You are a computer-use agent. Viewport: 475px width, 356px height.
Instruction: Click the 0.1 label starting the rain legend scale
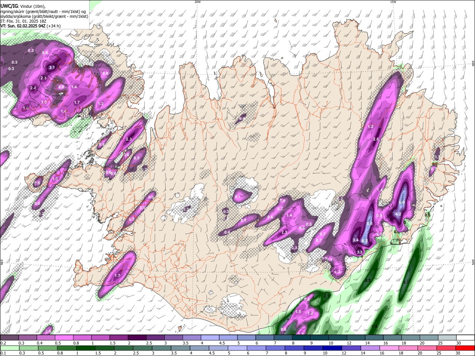pyautogui.click(x=3, y=353)
